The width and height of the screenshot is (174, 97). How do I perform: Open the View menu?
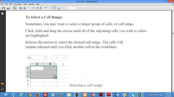11,4
